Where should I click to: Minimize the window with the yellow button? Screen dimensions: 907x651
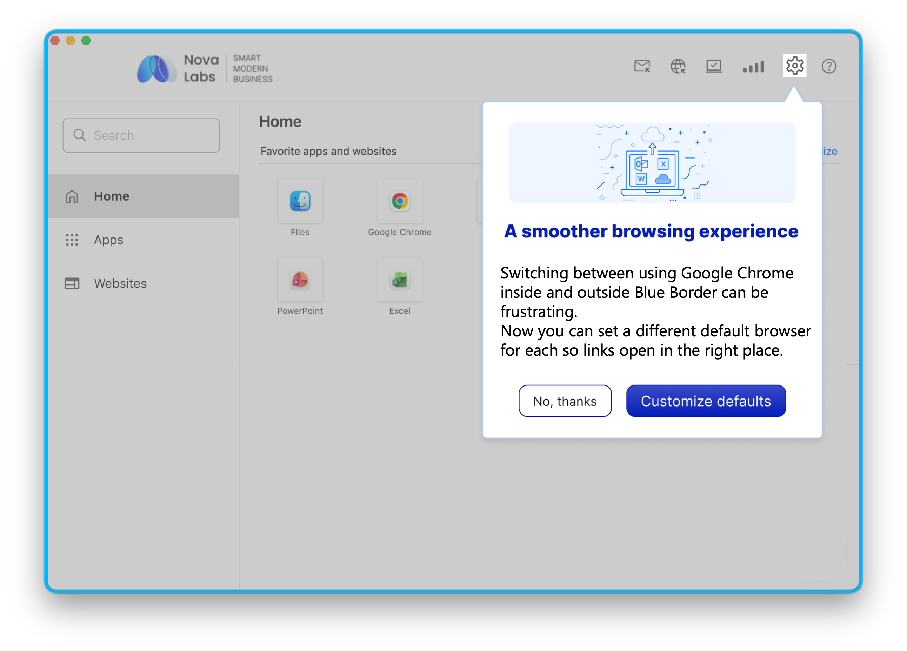coord(71,40)
